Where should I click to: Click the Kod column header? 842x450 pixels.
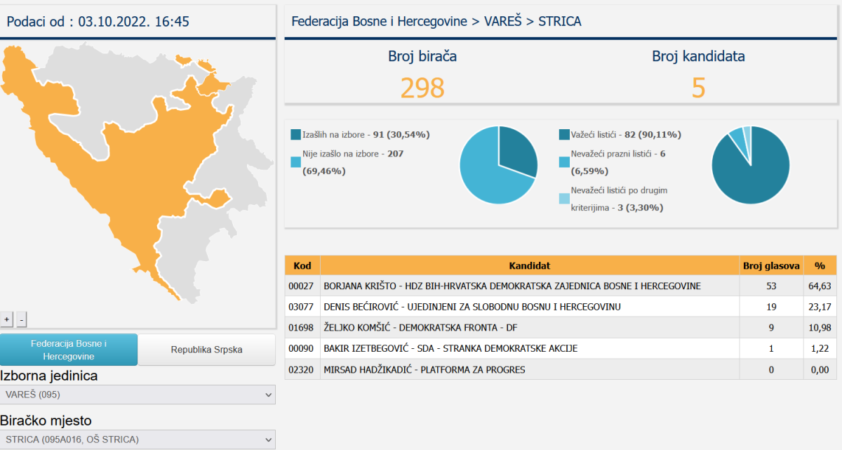tap(302, 265)
